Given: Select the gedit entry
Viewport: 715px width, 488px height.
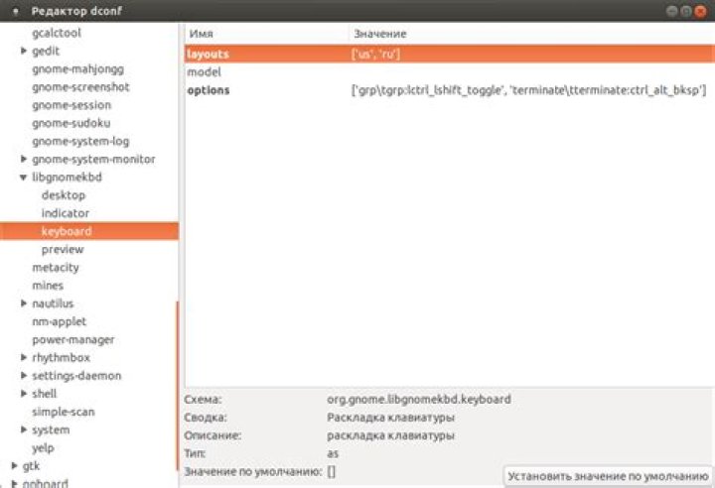Looking at the screenshot, I should tap(46, 51).
